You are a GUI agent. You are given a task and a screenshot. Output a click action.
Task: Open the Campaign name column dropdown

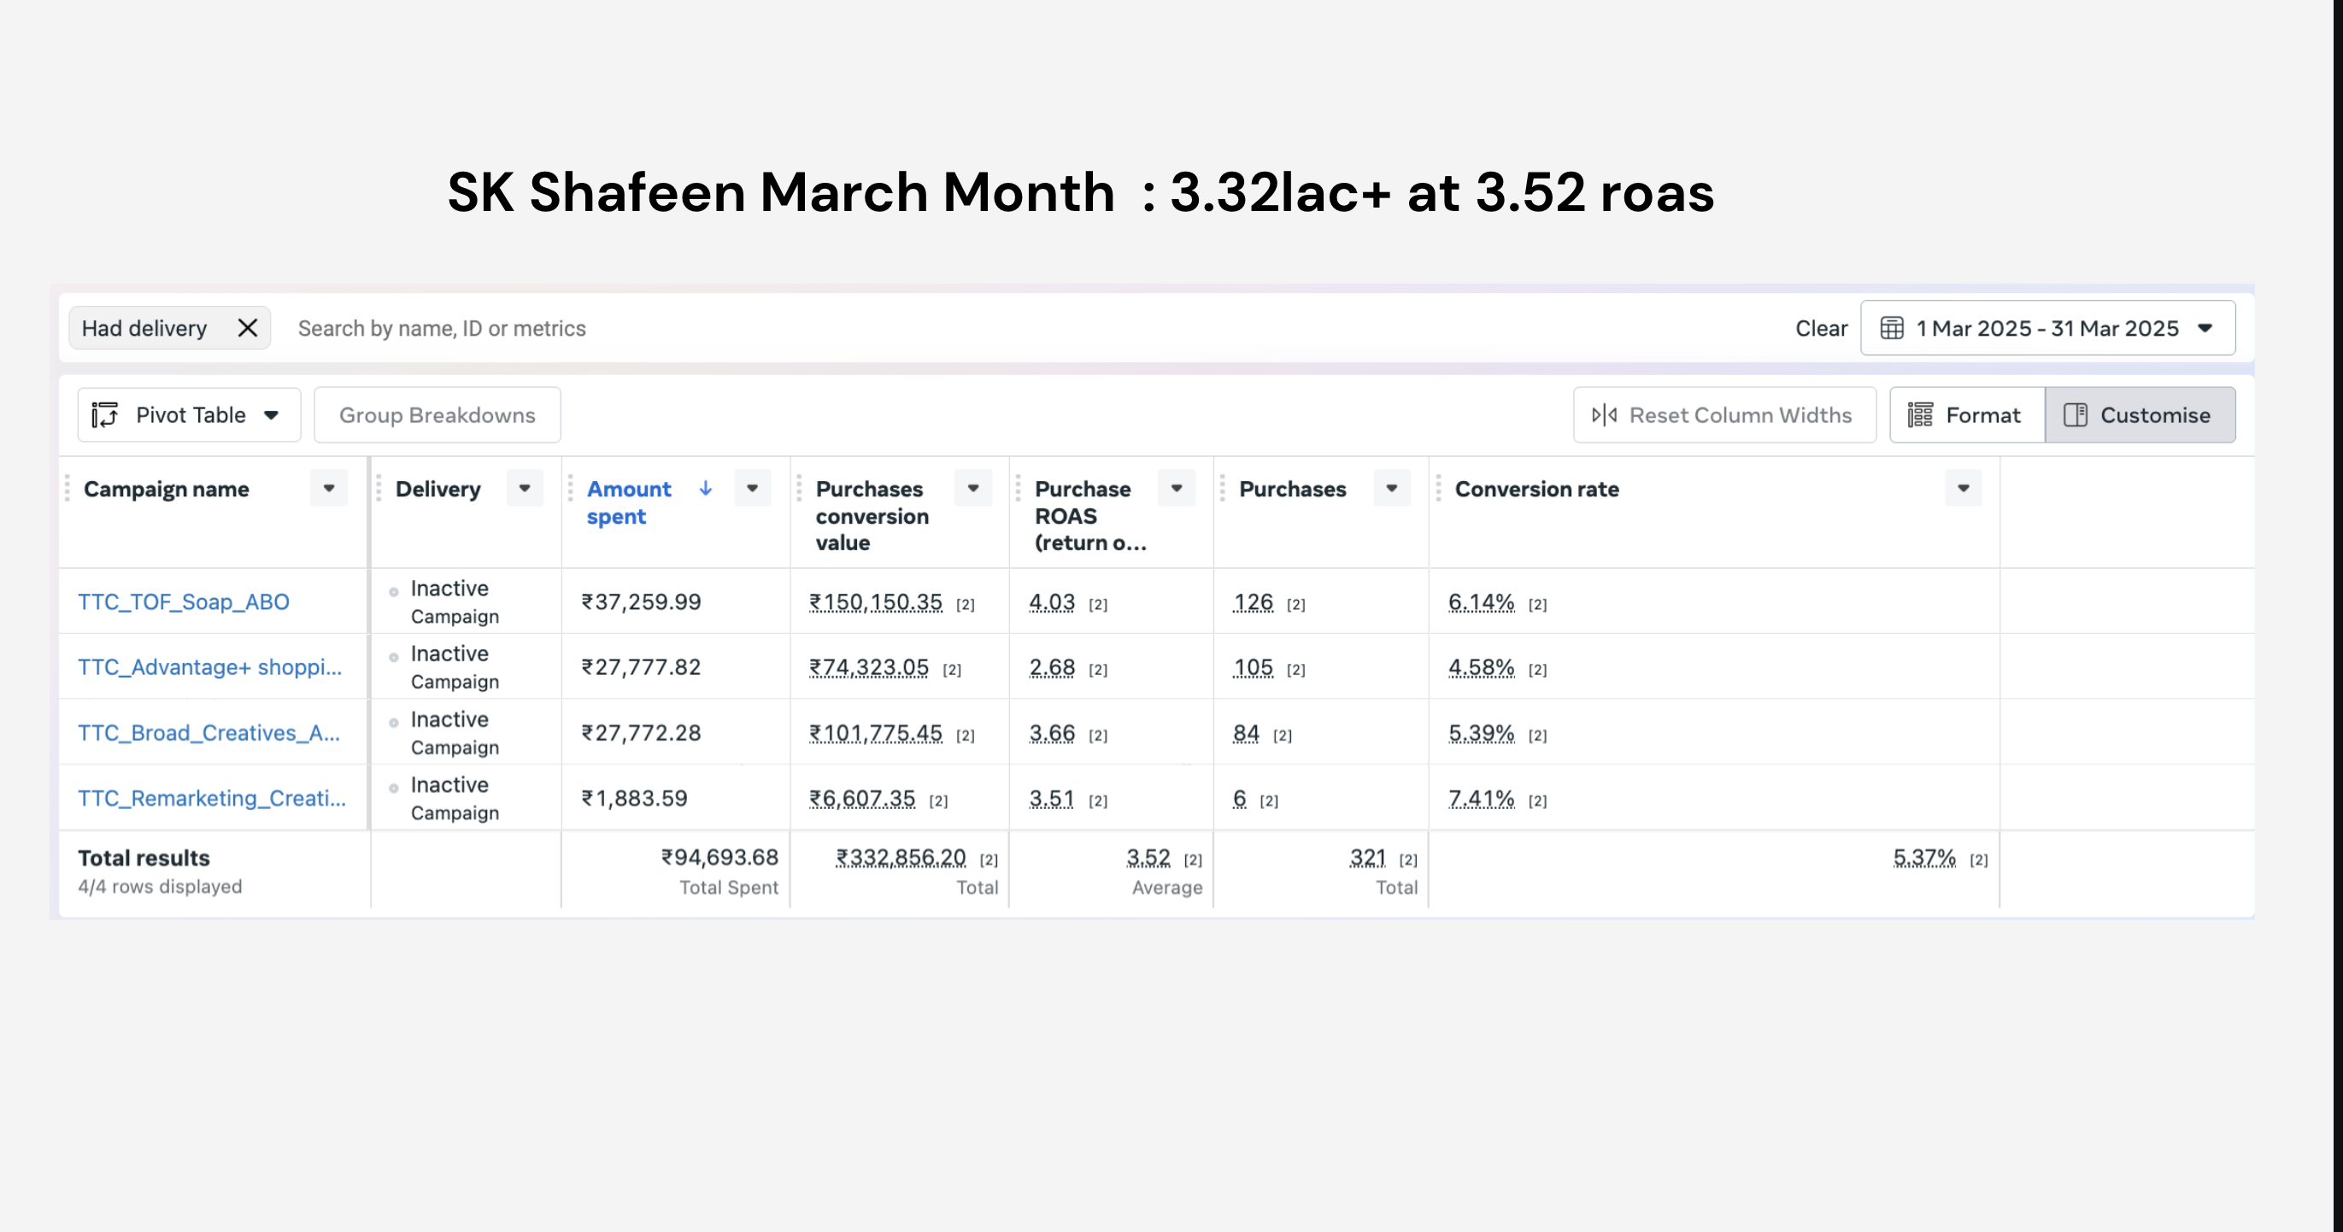coord(329,490)
